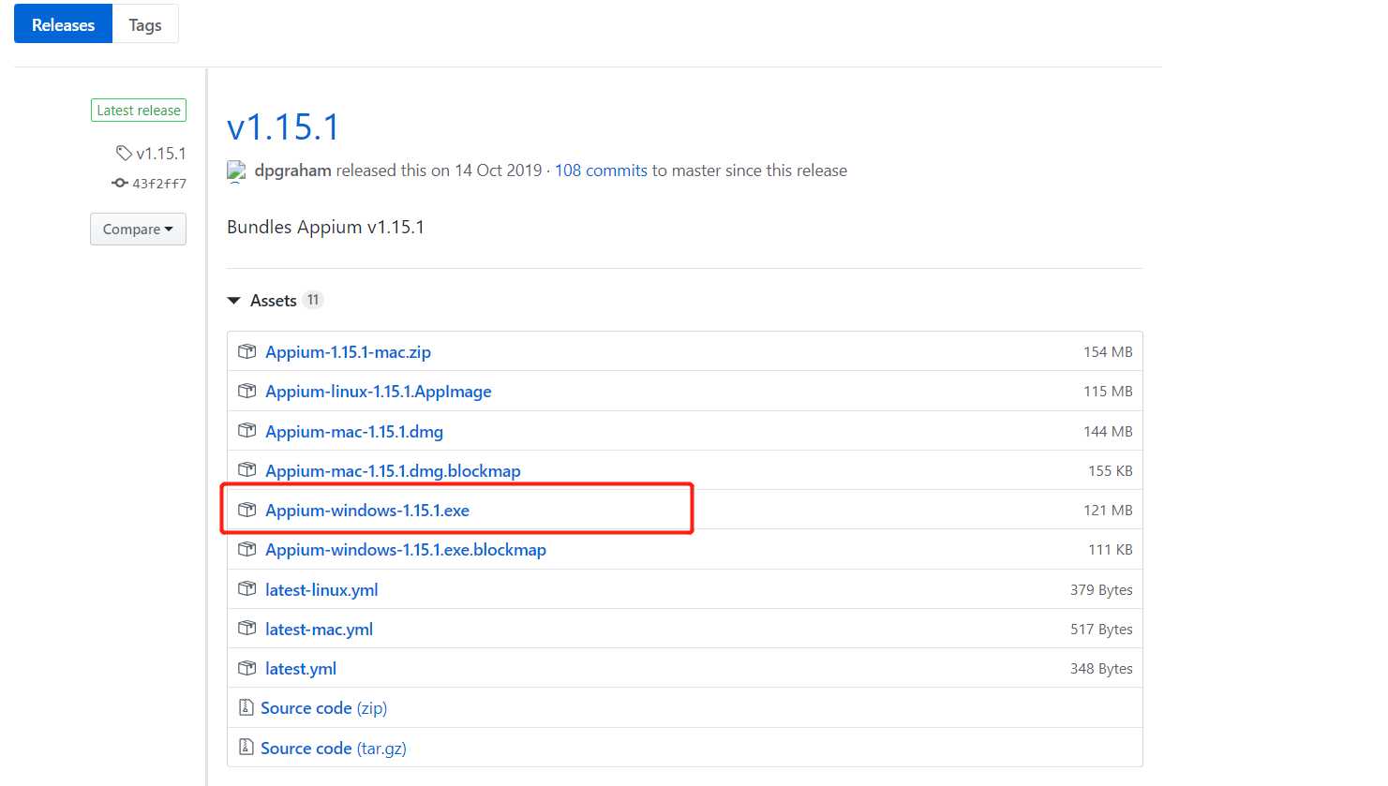1388x786 pixels.
Task: Click the 379 Bytes size text
Action: [1101, 590]
